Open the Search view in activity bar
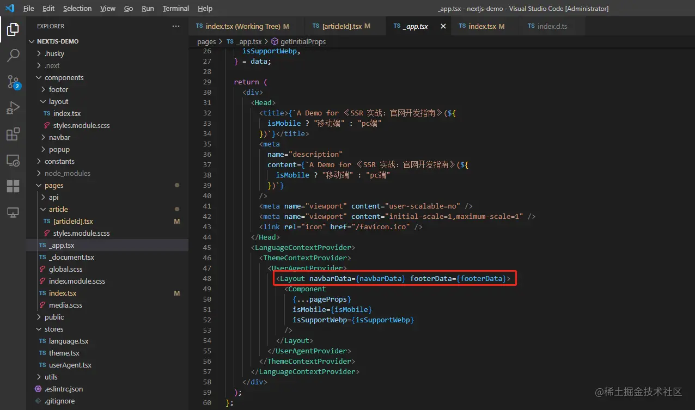 pos(13,56)
